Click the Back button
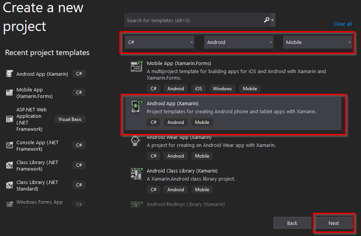 click(x=292, y=223)
